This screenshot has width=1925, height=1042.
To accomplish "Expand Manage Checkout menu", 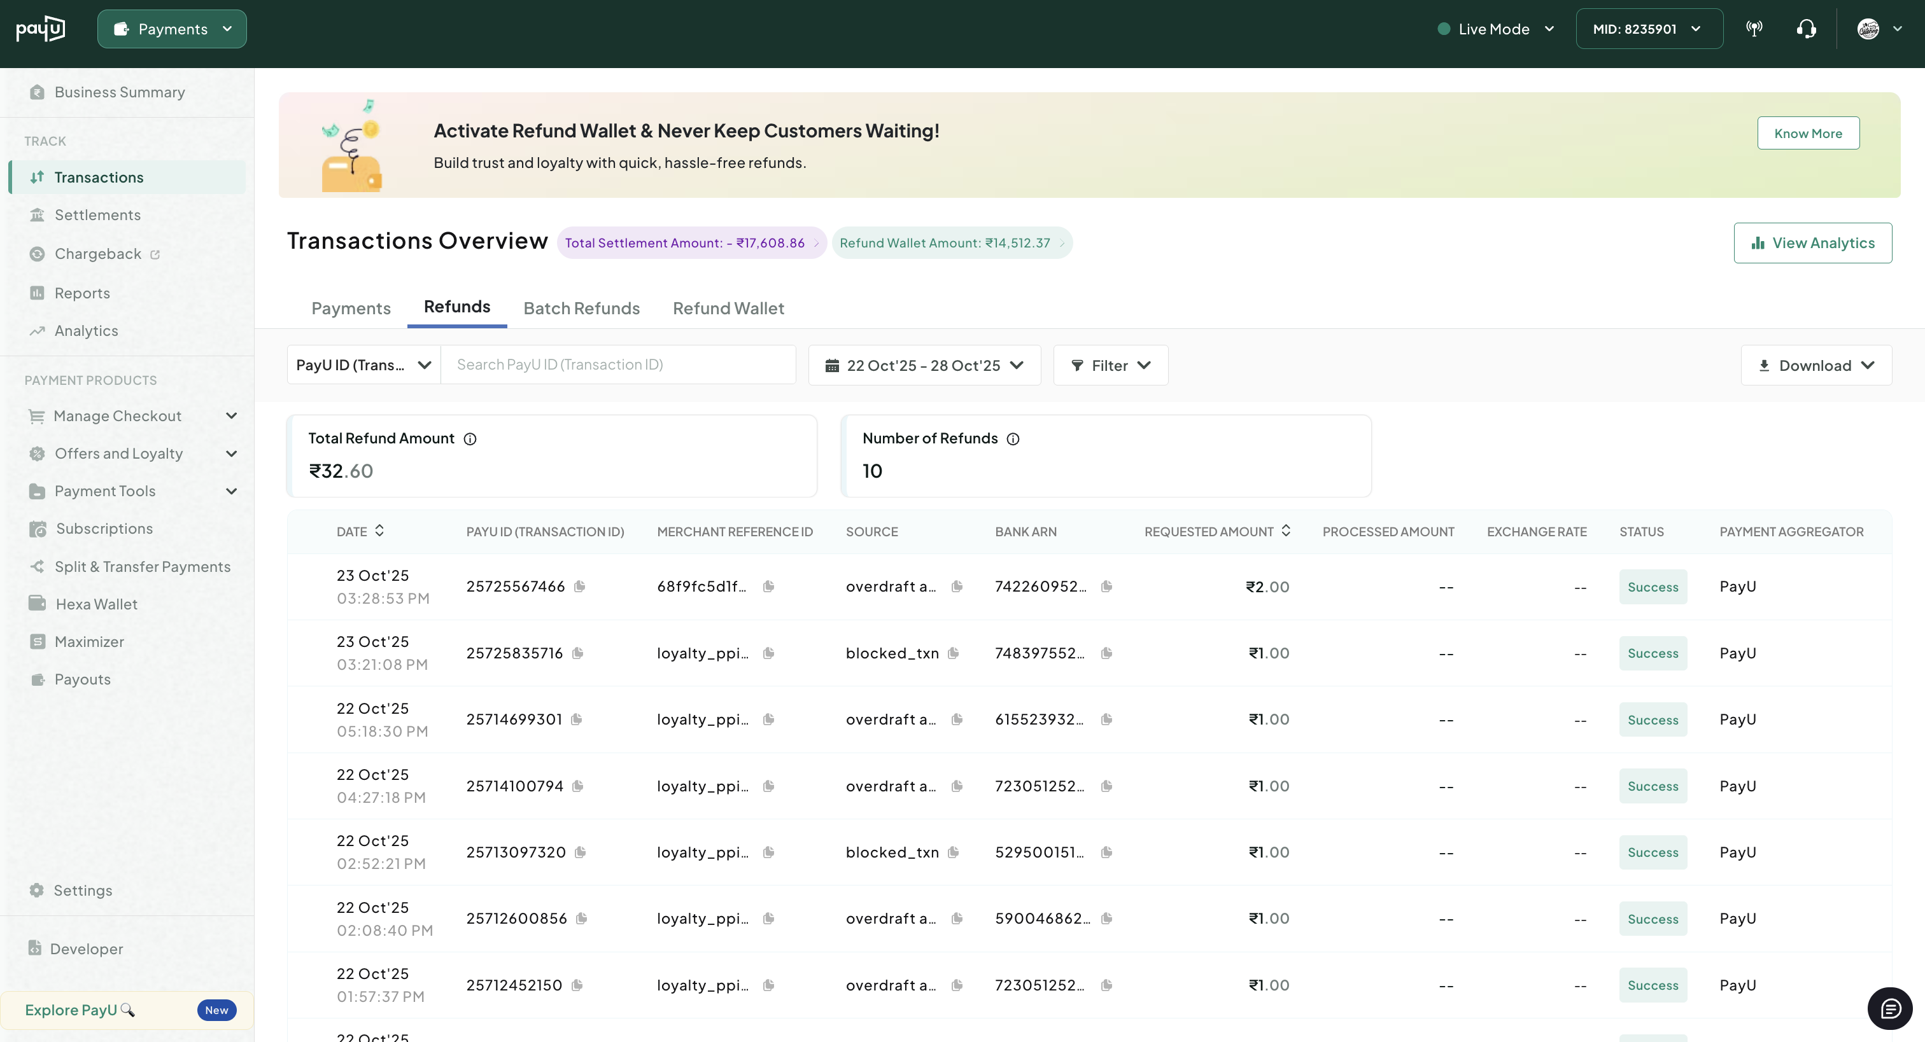I will point(231,416).
